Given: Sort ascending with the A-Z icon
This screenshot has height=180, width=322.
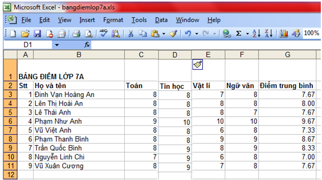Looking at the screenshot, I should 256,33.
